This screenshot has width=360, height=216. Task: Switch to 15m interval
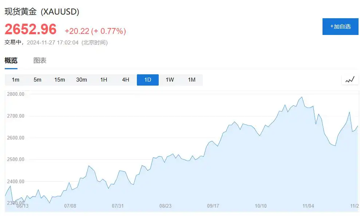click(60, 80)
